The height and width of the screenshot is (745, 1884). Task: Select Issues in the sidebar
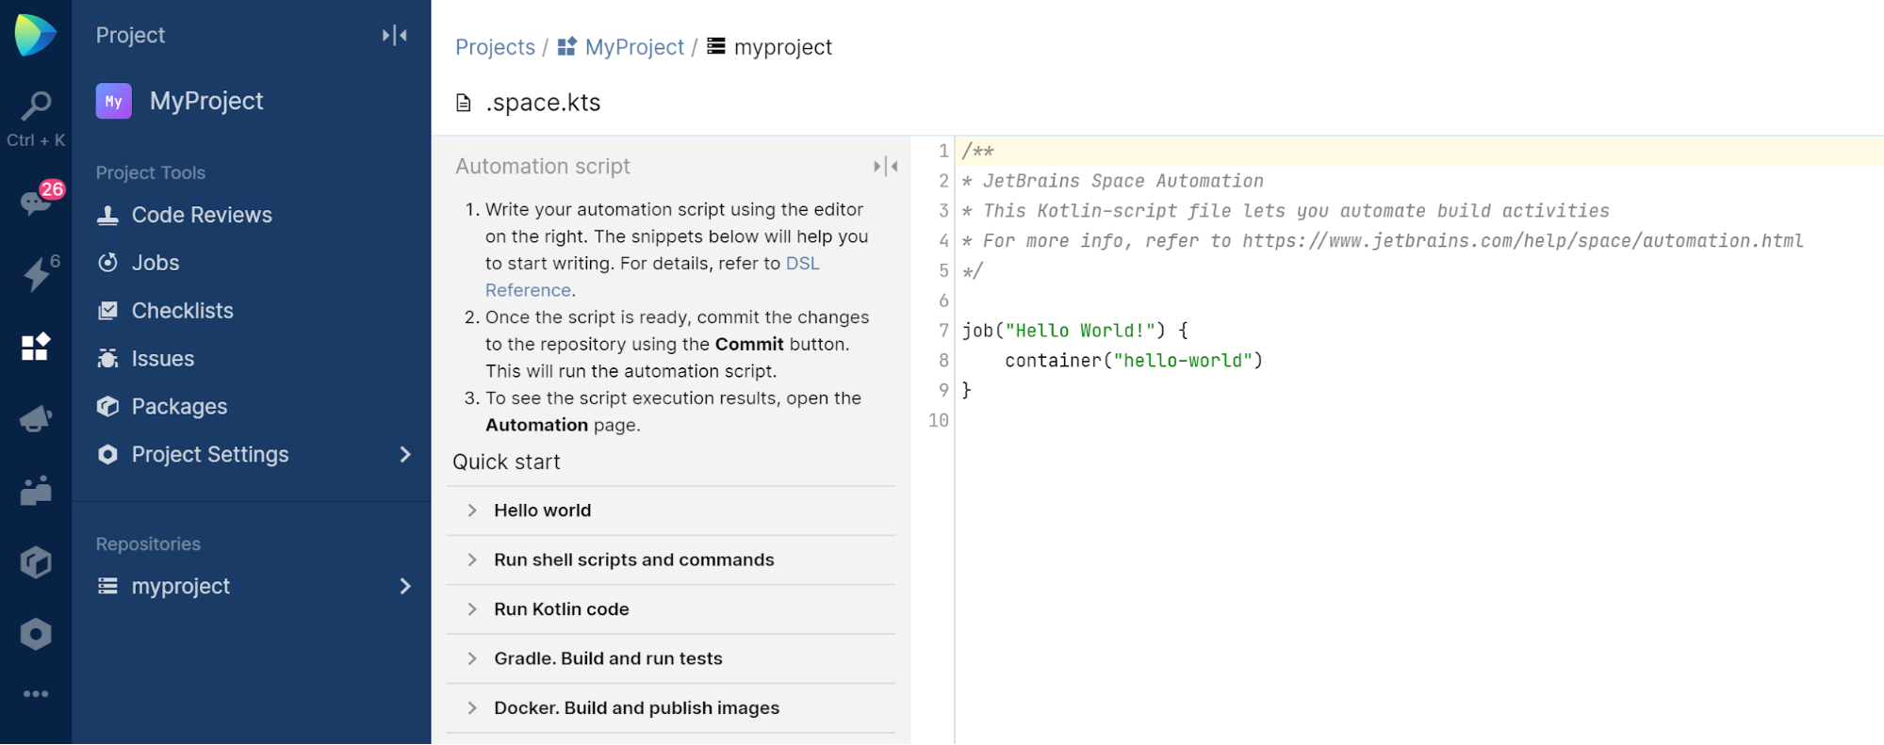pyautogui.click(x=163, y=359)
